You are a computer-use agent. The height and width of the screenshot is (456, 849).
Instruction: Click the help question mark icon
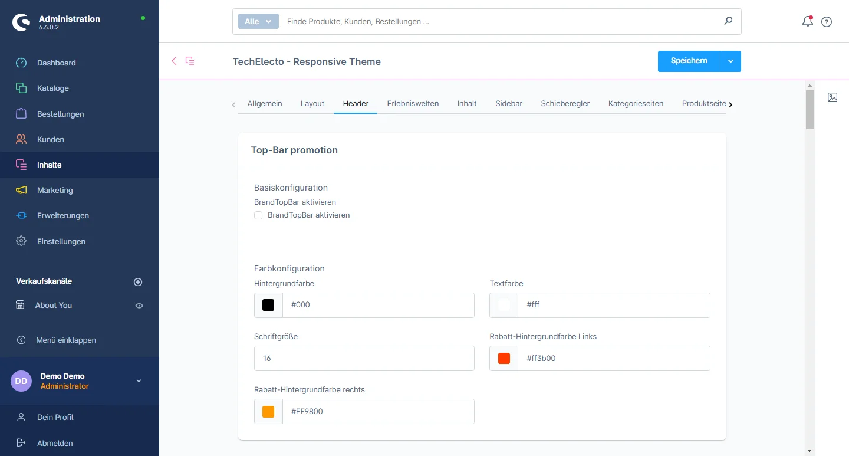coord(827,22)
